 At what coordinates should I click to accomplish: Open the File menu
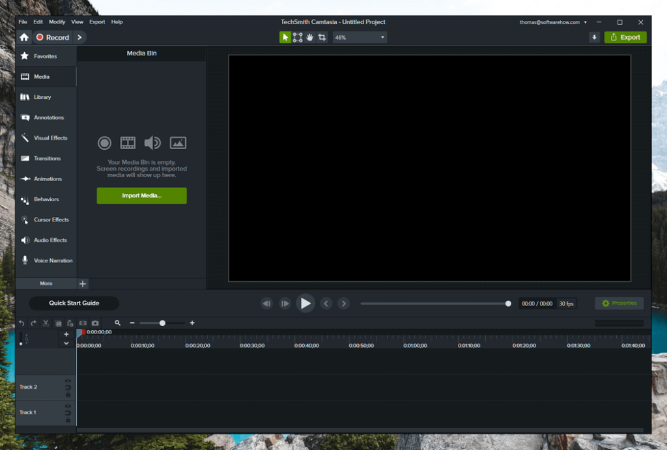23,21
